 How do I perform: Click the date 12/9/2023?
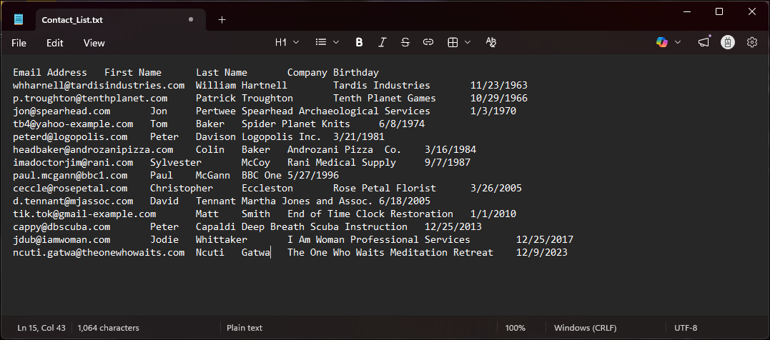542,253
